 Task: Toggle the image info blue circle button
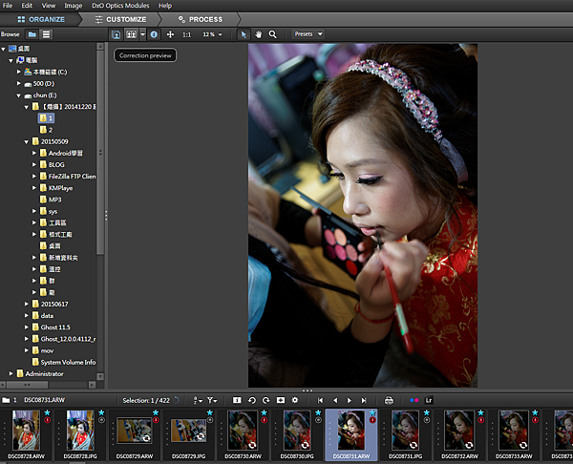(155, 34)
